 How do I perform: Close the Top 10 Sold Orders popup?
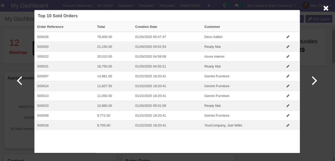pyautogui.click(x=326, y=8)
